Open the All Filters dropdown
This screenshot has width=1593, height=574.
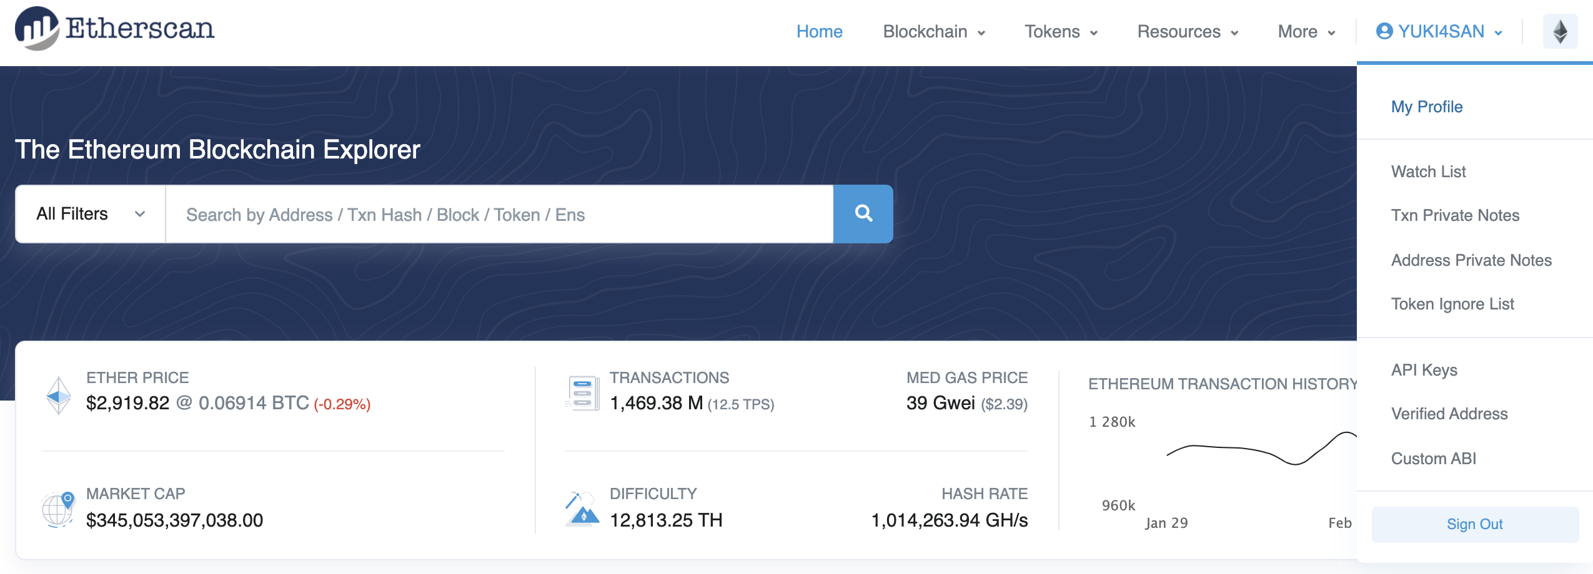coord(91,214)
